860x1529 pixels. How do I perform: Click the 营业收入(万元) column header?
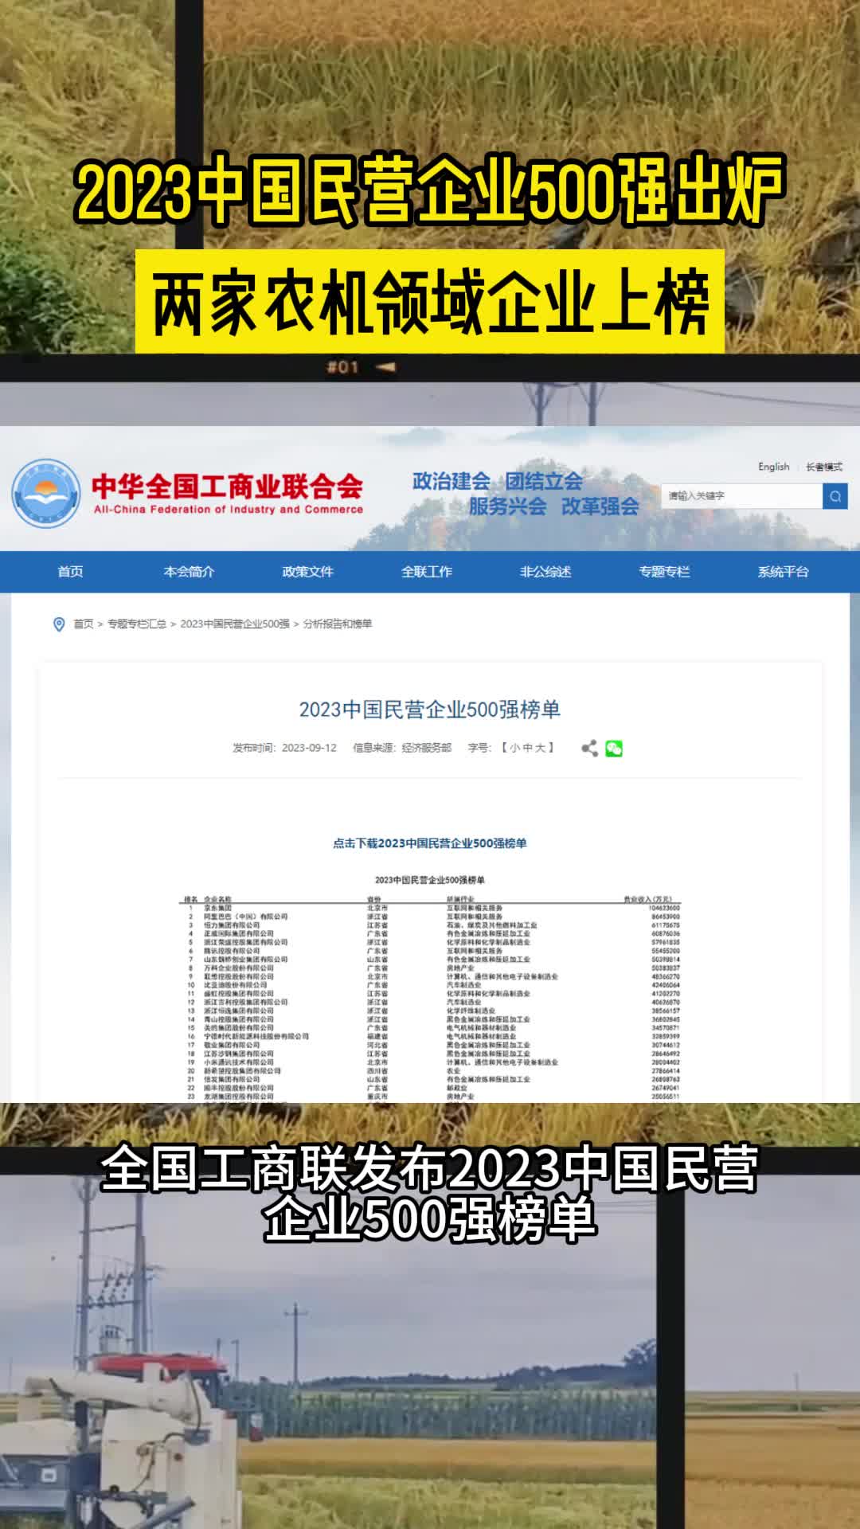tap(647, 899)
